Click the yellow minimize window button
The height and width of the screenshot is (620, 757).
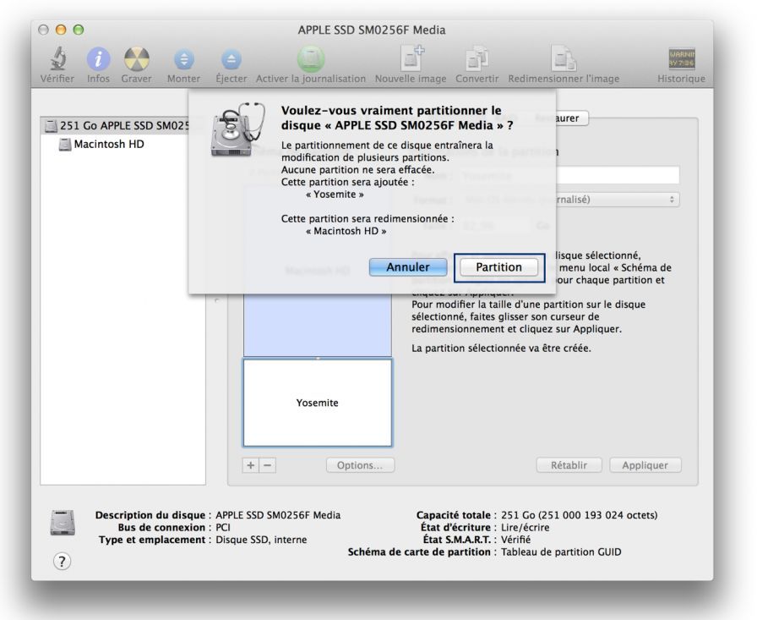tap(61, 30)
